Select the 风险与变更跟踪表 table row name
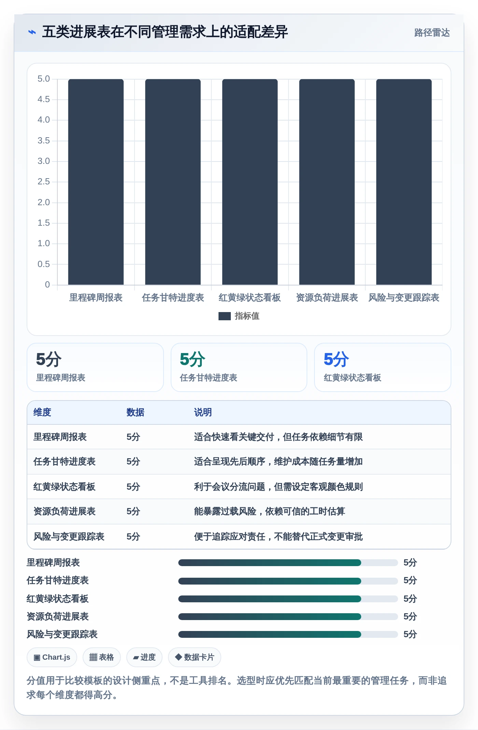This screenshot has height=730, width=478. (x=69, y=537)
